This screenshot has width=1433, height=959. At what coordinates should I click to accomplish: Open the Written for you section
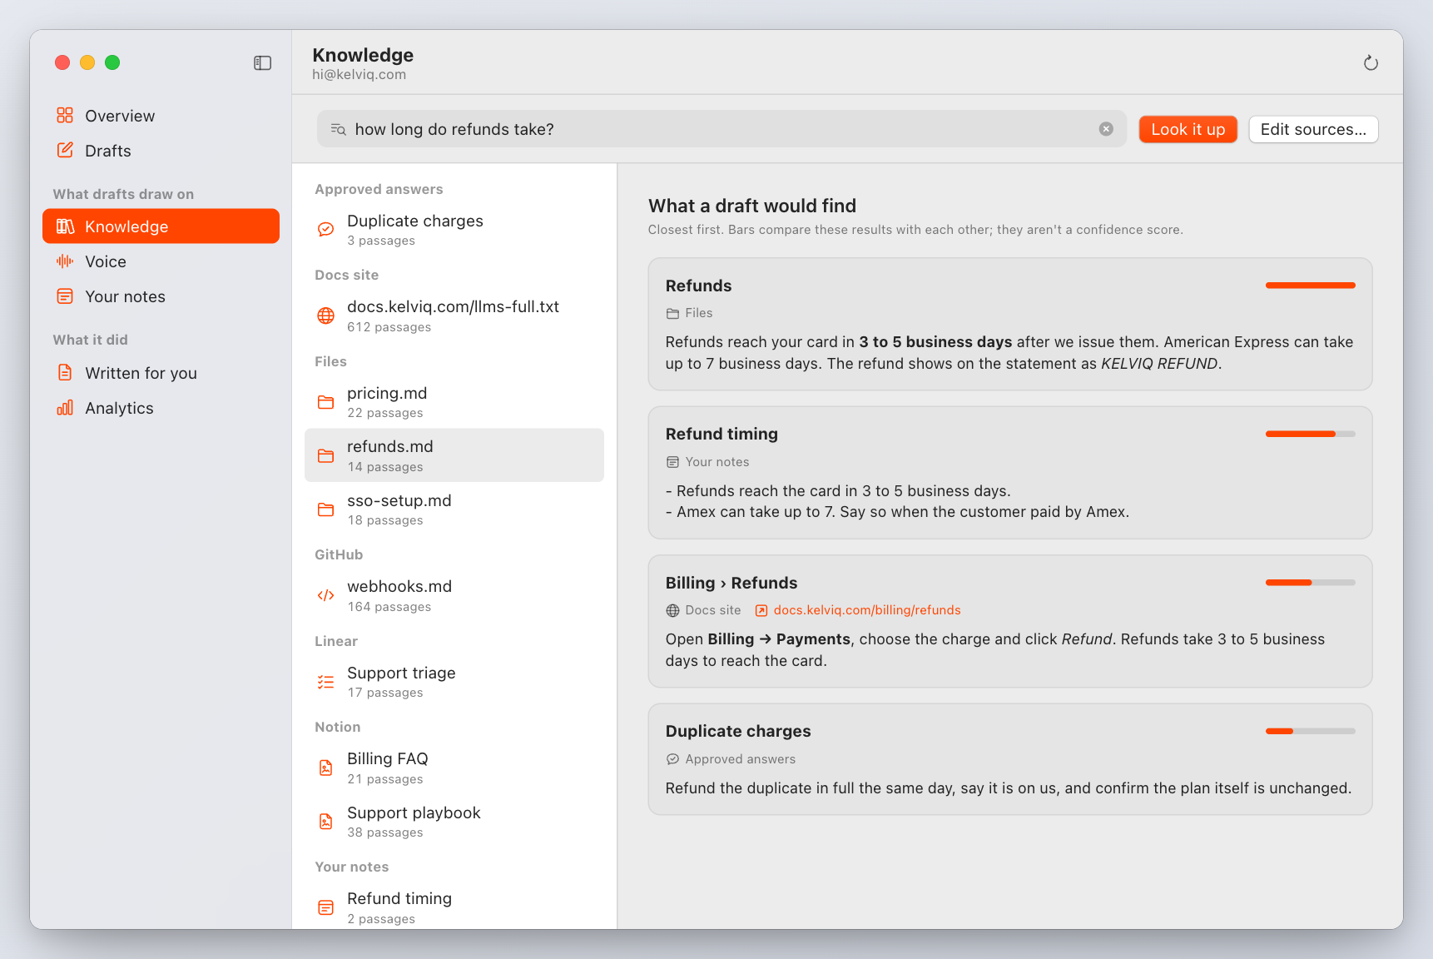click(x=161, y=373)
